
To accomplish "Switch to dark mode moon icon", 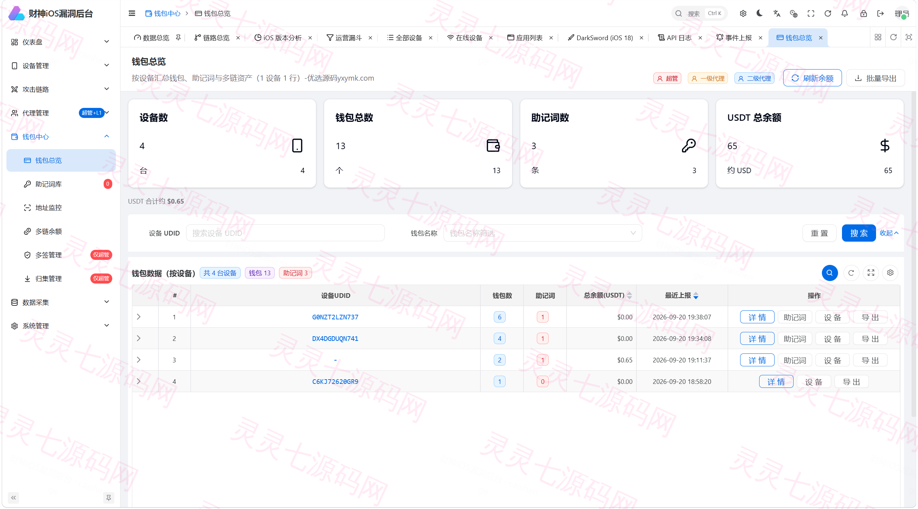I will (x=760, y=13).
